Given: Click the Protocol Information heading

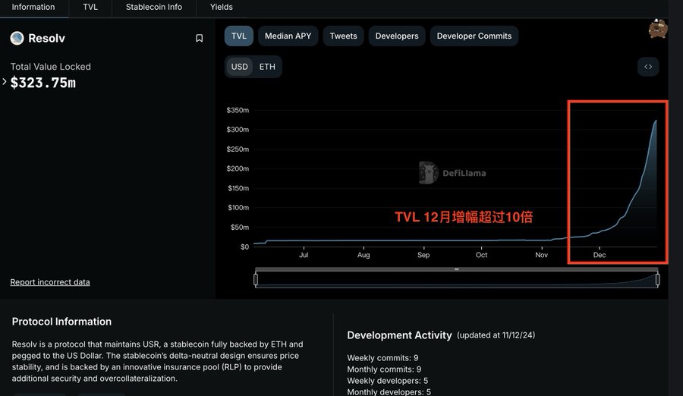Looking at the screenshot, I should 61,322.
